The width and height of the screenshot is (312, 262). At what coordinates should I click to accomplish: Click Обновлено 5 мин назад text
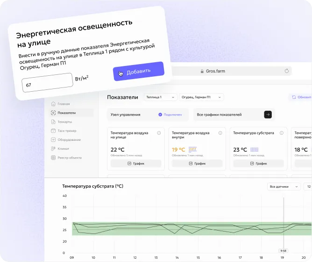click(x=126, y=155)
